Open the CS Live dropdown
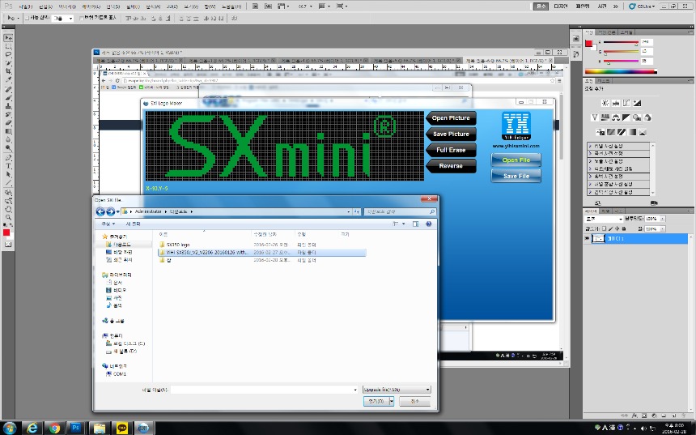Screen dimensions: 696x435 (642, 6)
